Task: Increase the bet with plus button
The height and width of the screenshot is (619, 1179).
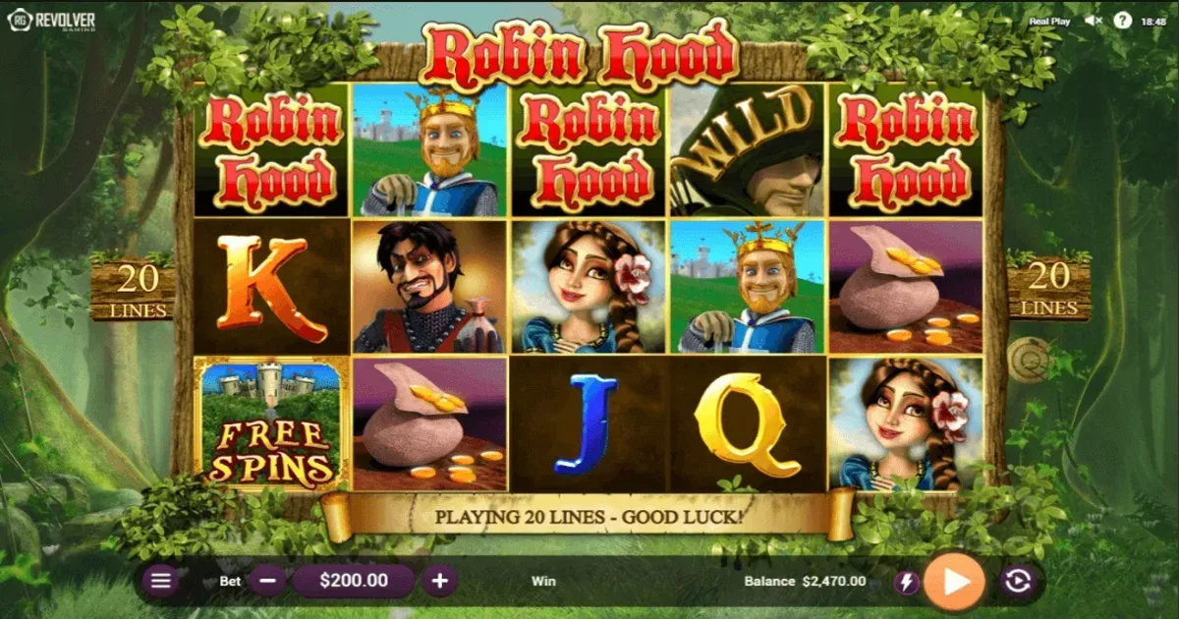Action: [440, 581]
